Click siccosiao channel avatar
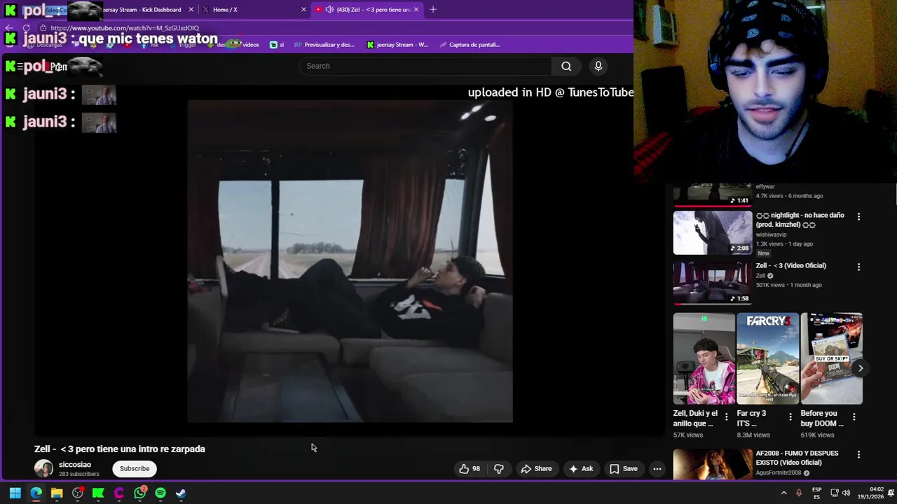The image size is (897, 504). pos(43,468)
